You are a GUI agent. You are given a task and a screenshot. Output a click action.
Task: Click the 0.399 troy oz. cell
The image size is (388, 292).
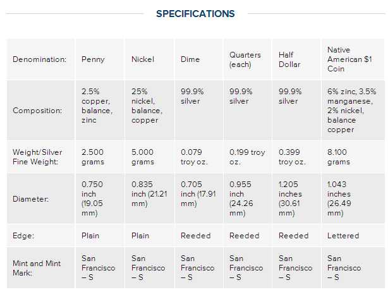(x=292, y=157)
